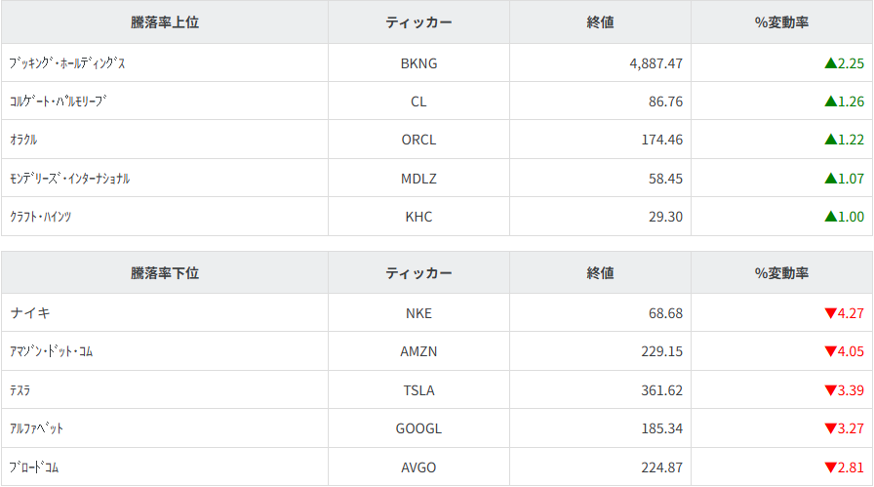
Task: Click the red down arrow beside 3.39
Action: tap(830, 390)
